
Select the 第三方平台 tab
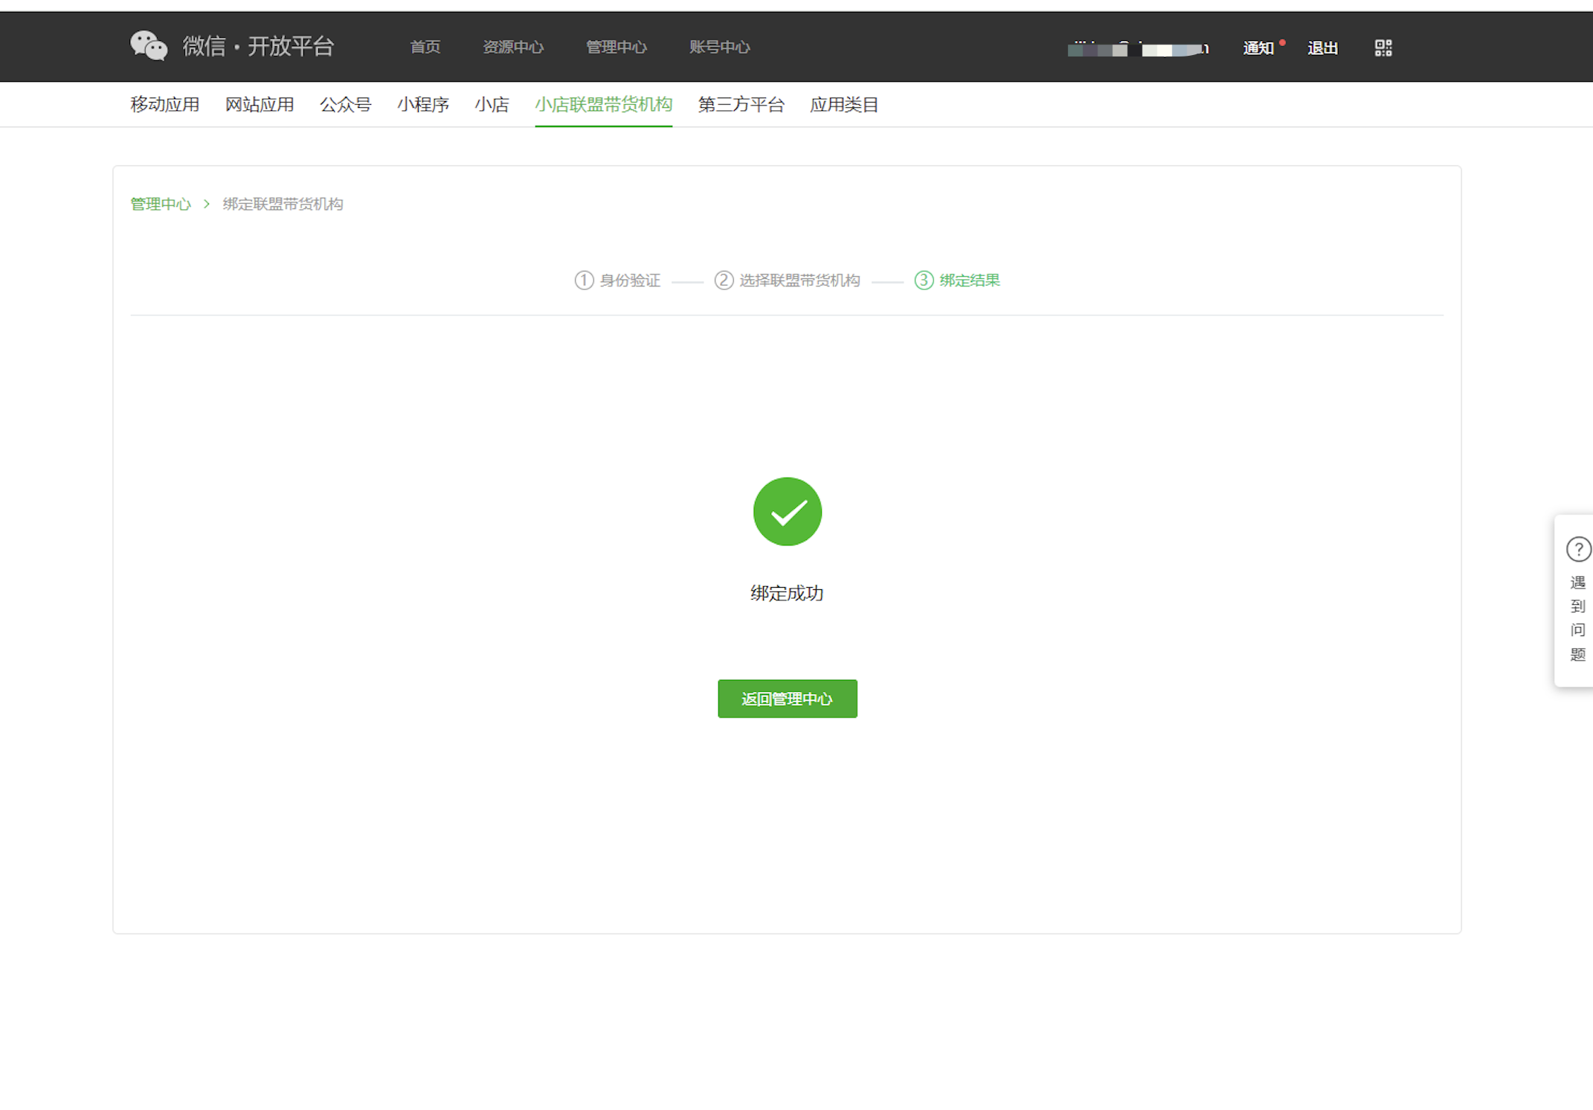tap(741, 105)
